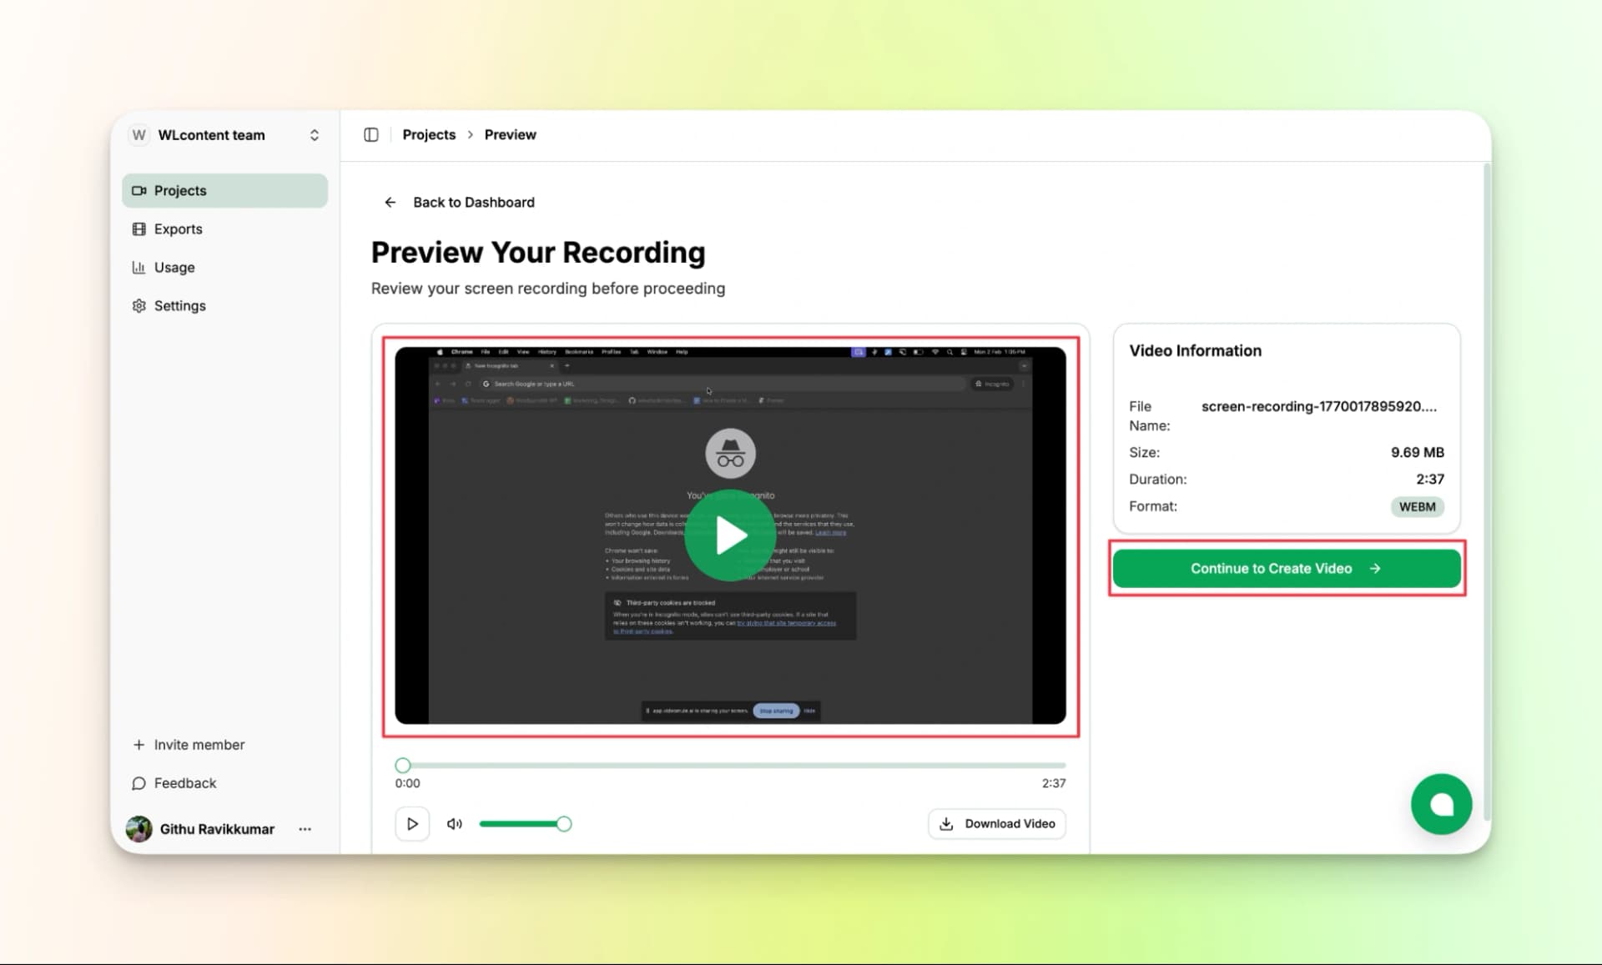
Task: Mute audio with the speaker icon
Action: click(455, 823)
